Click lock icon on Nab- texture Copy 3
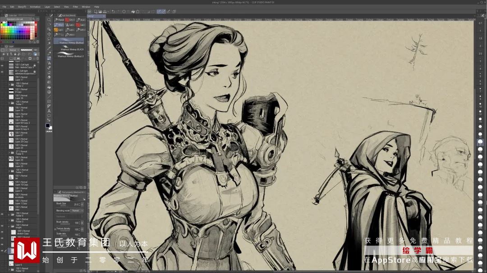Image resolution: width=487 pixels, height=273 pixels. coord(34,66)
